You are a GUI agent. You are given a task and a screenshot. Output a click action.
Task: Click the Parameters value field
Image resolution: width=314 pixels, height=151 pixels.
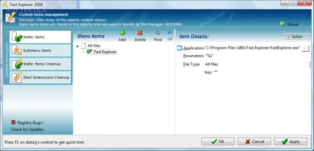[210, 56]
